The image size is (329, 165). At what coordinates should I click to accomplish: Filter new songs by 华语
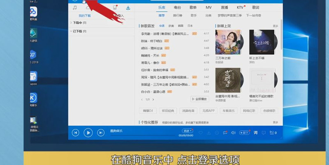pyautogui.click(x=162, y=26)
